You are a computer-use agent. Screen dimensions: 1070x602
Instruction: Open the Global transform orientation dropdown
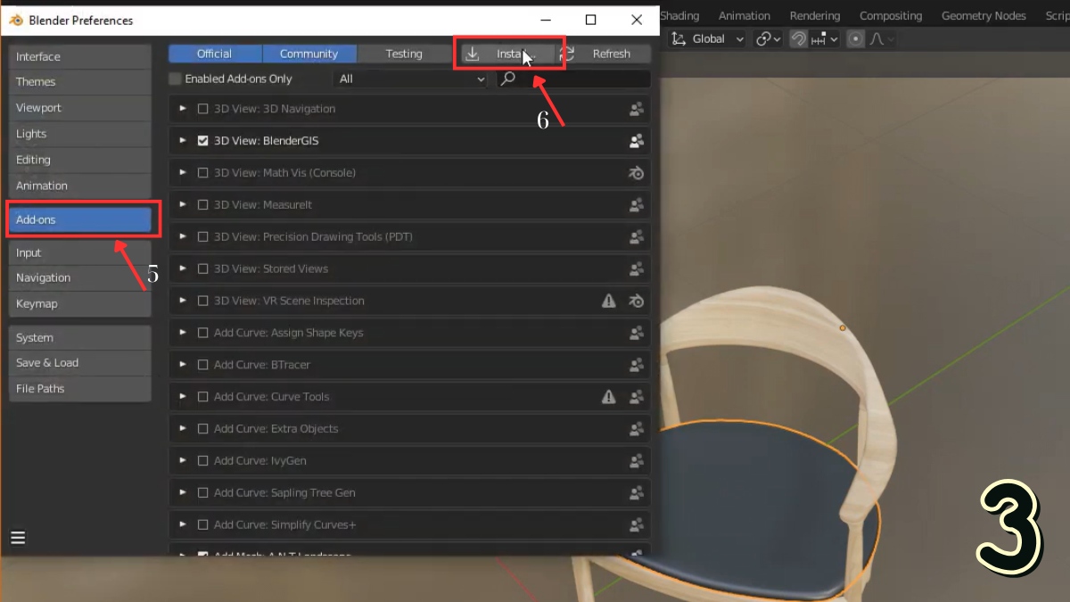[709, 38]
